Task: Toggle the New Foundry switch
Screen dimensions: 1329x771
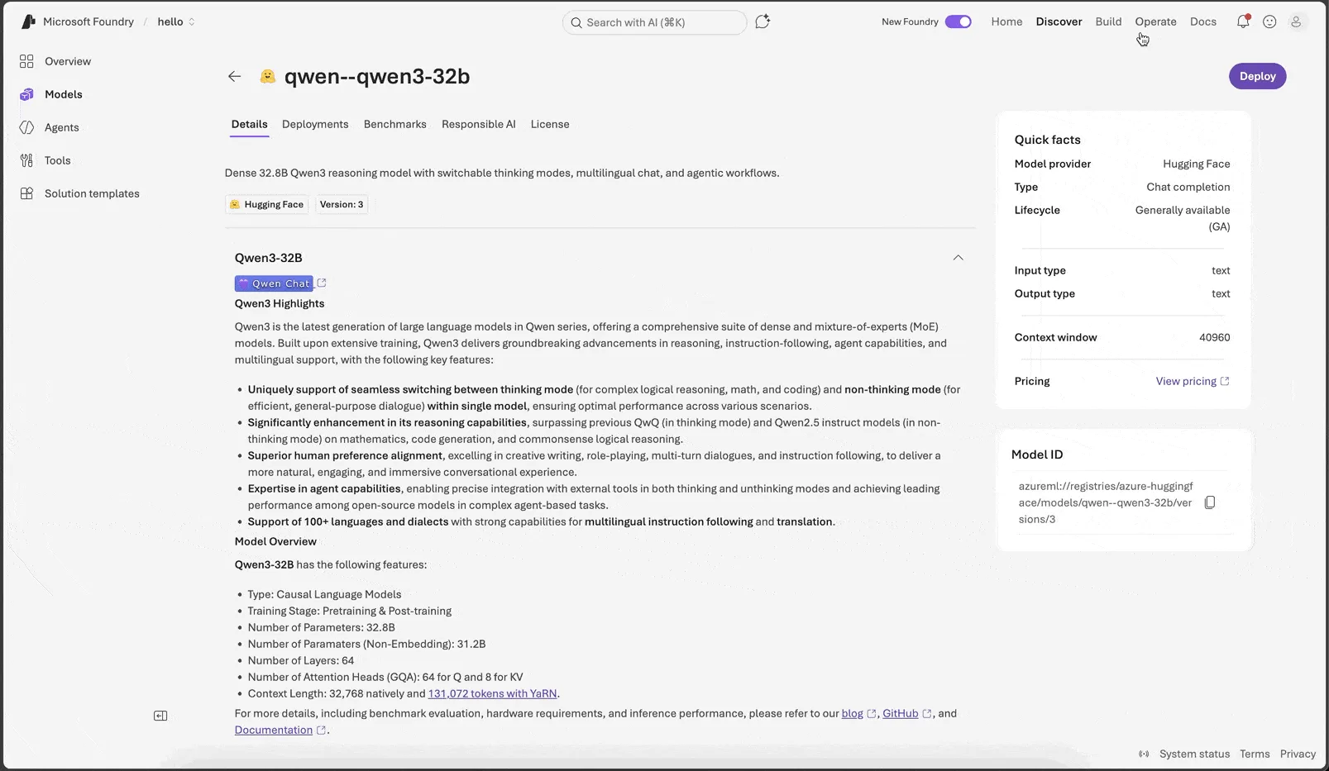Action: [x=958, y=21]
